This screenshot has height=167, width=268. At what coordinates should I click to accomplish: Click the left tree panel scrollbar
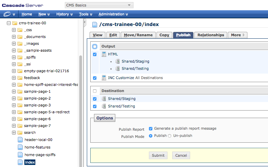point(81,103)
